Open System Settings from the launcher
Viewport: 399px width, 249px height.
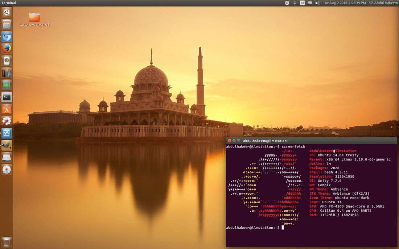point(7,121)
